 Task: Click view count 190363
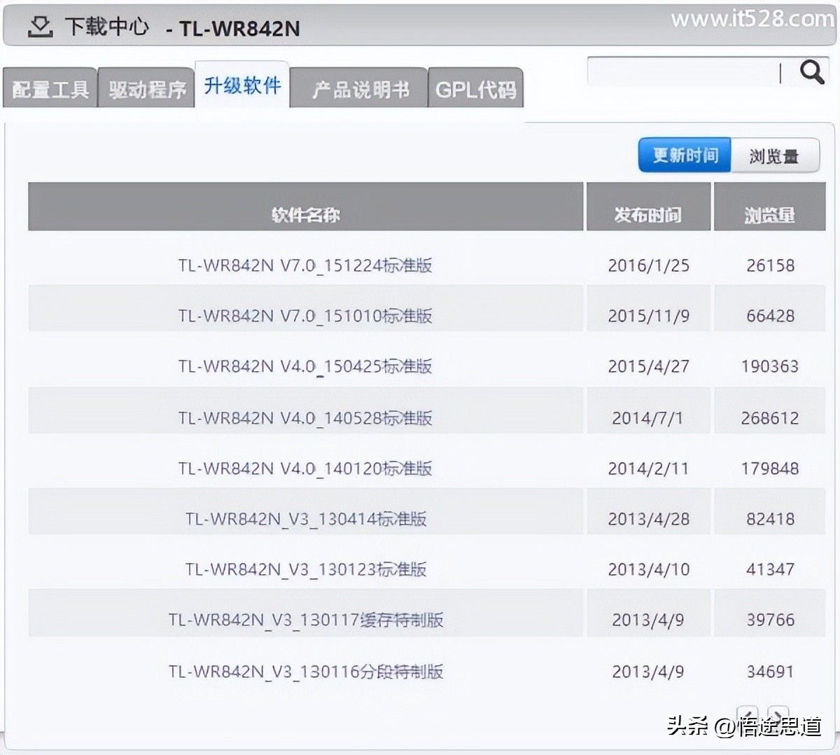point(770,366)
